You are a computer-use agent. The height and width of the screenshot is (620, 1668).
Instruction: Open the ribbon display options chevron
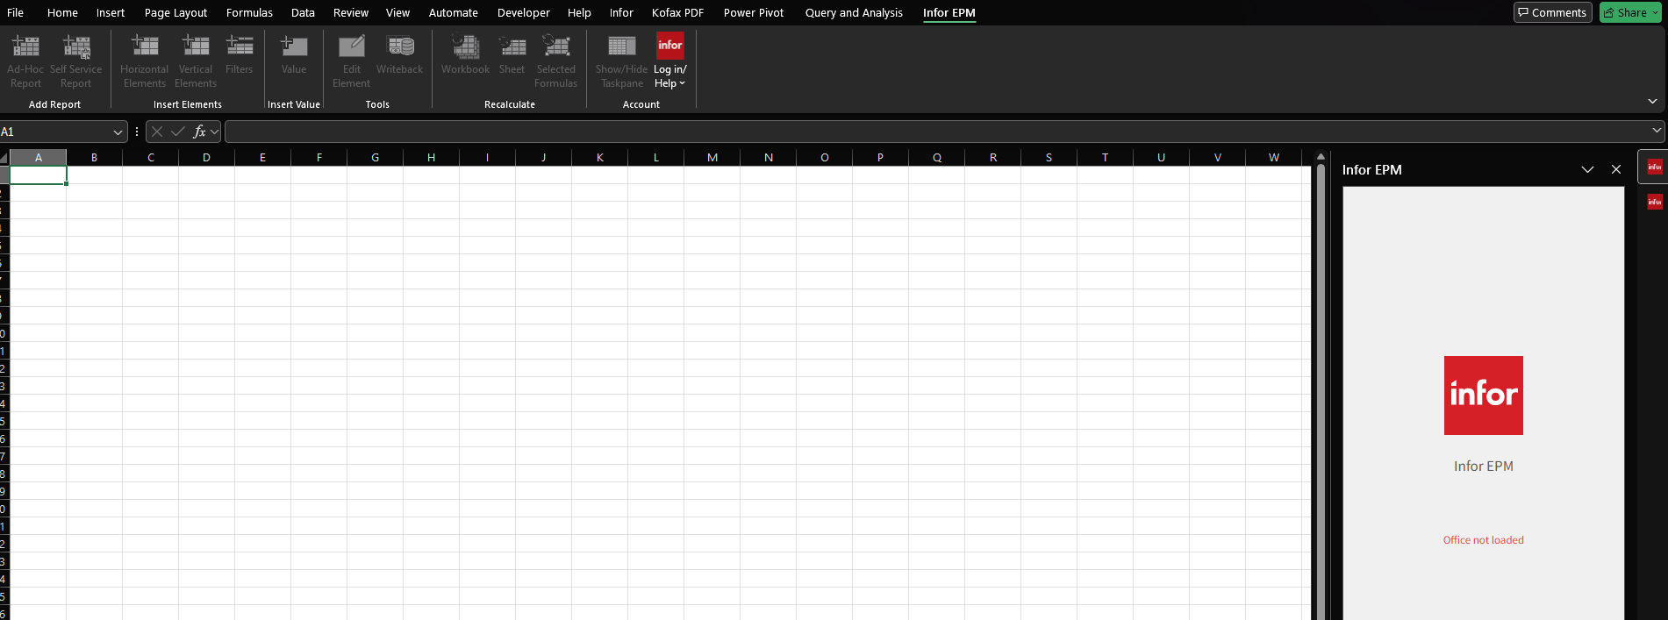tap(1652, 102)
